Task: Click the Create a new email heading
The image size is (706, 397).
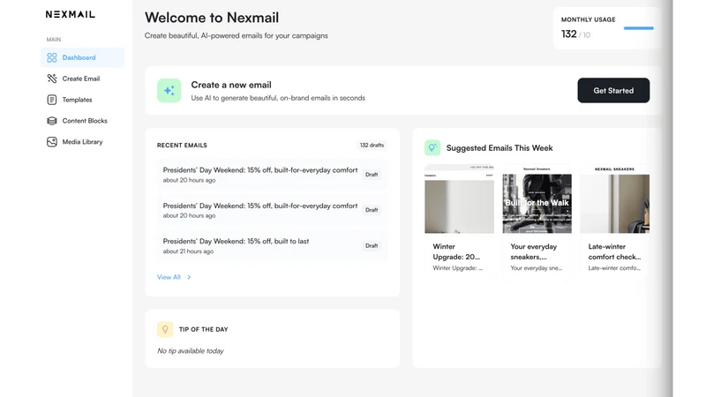Action: pyautogui.click(x=231, y=85)
